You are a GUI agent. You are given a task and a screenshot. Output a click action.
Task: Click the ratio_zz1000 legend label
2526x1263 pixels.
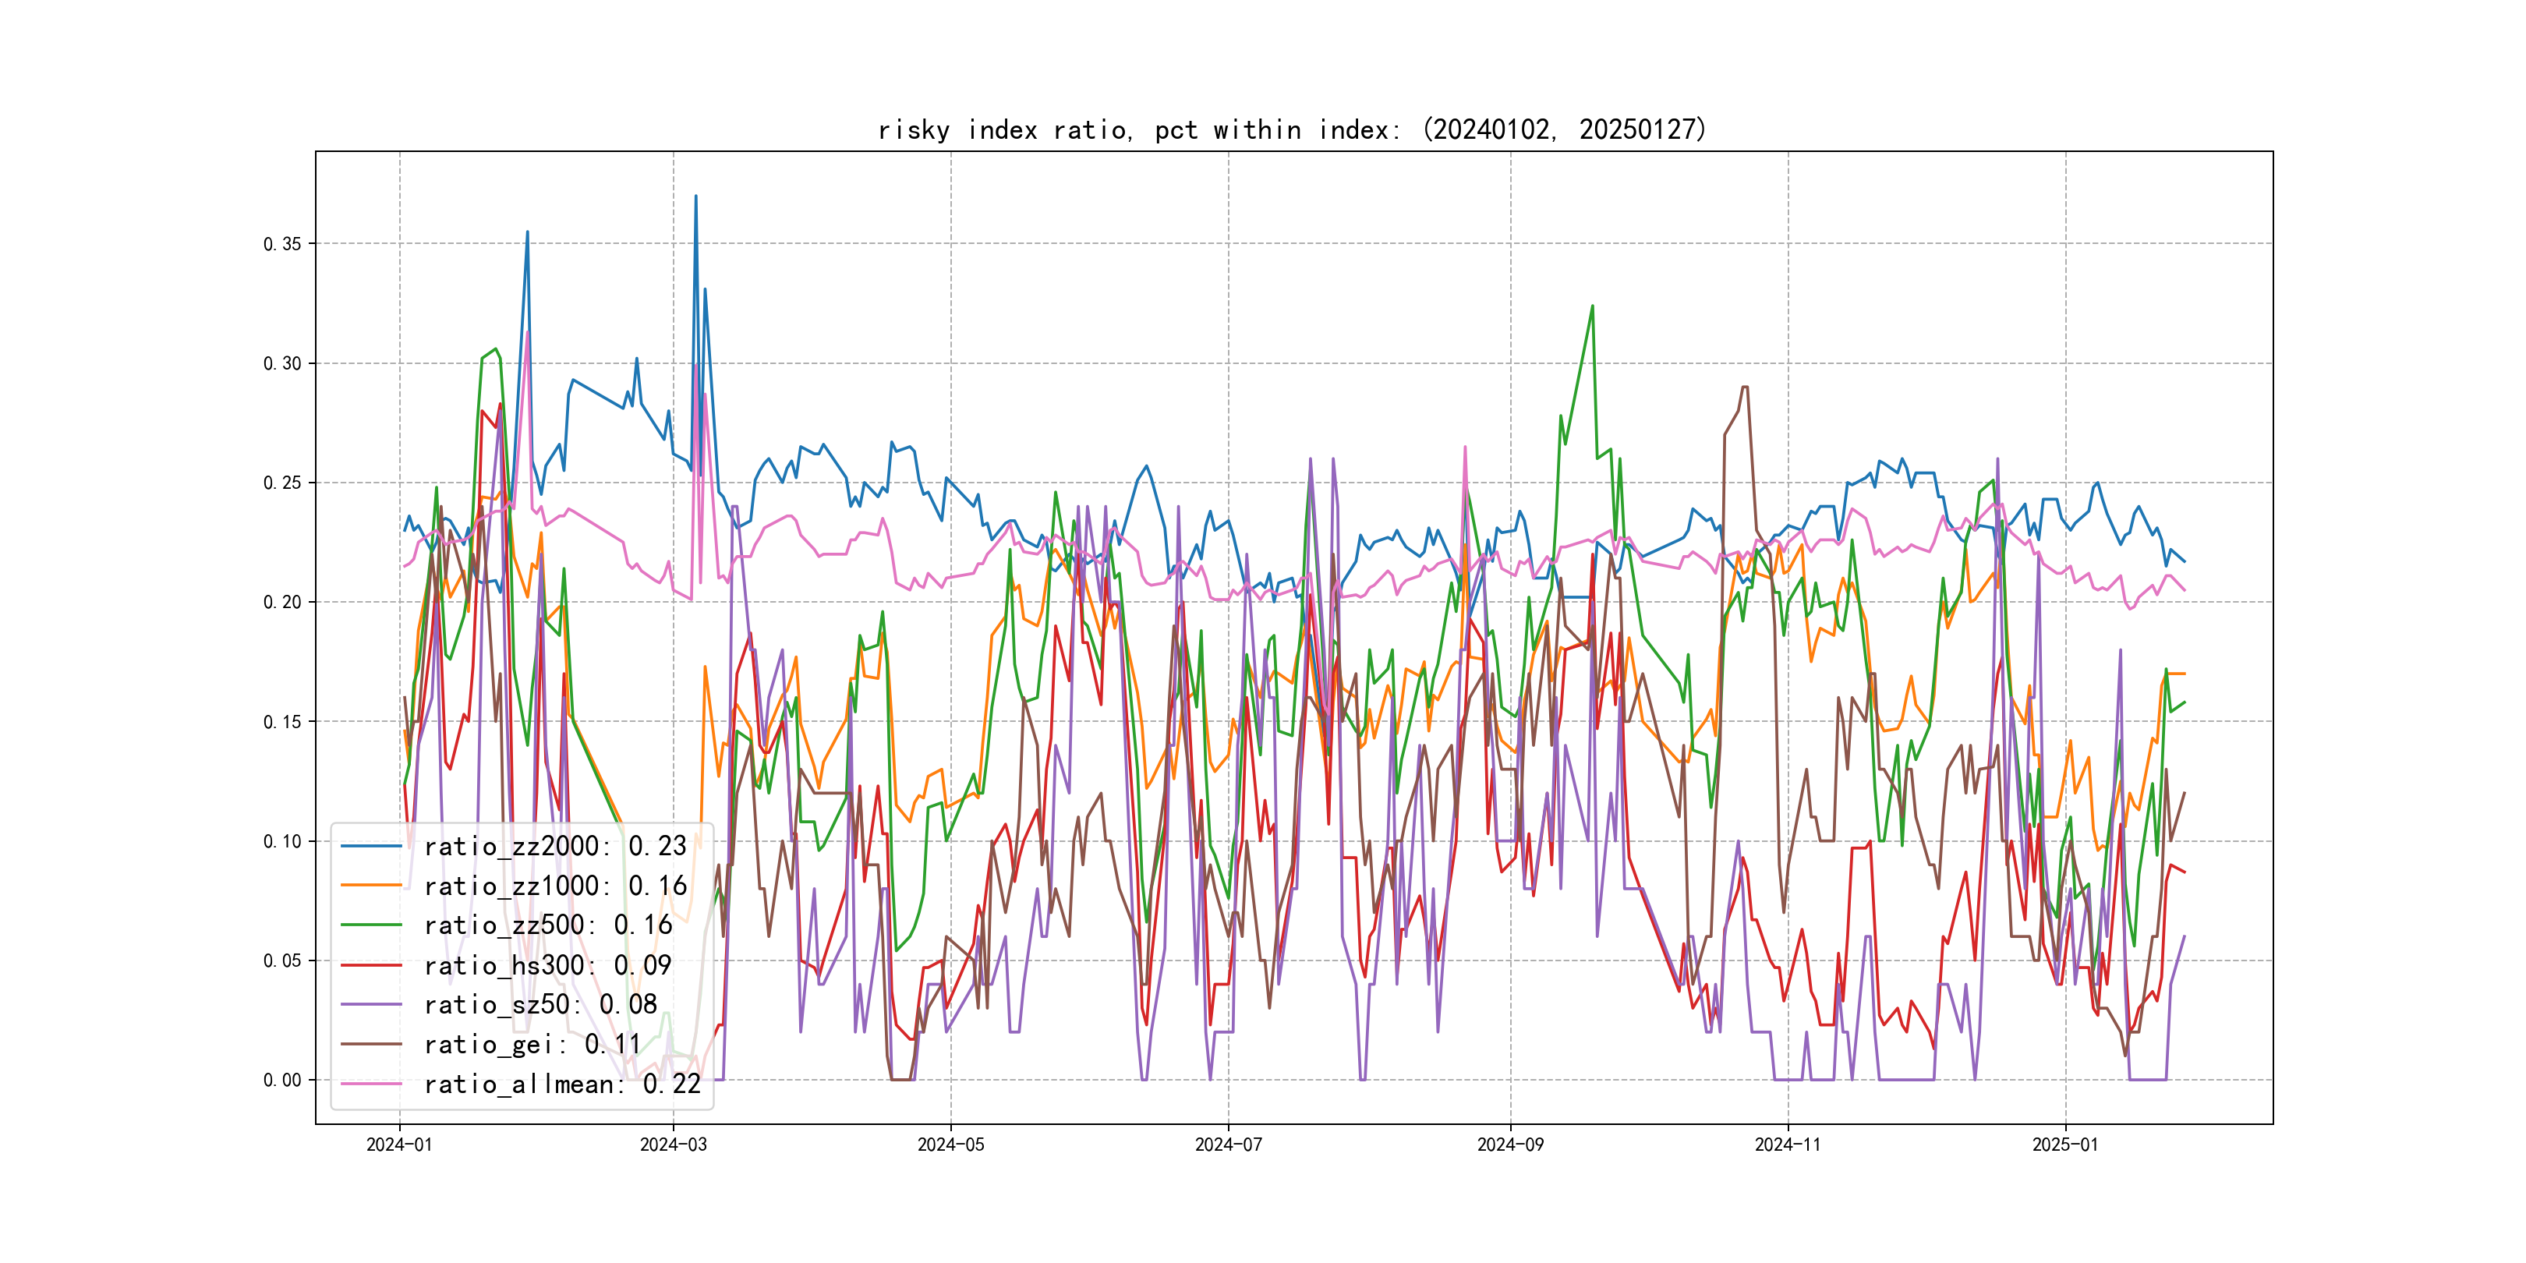tap(554, 886)
